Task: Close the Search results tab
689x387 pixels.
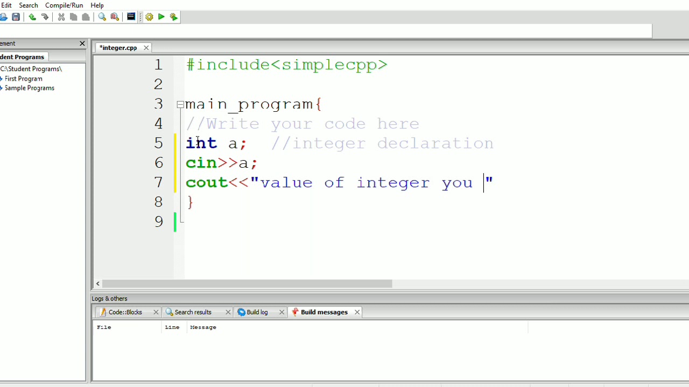Action: coord(228,312)
